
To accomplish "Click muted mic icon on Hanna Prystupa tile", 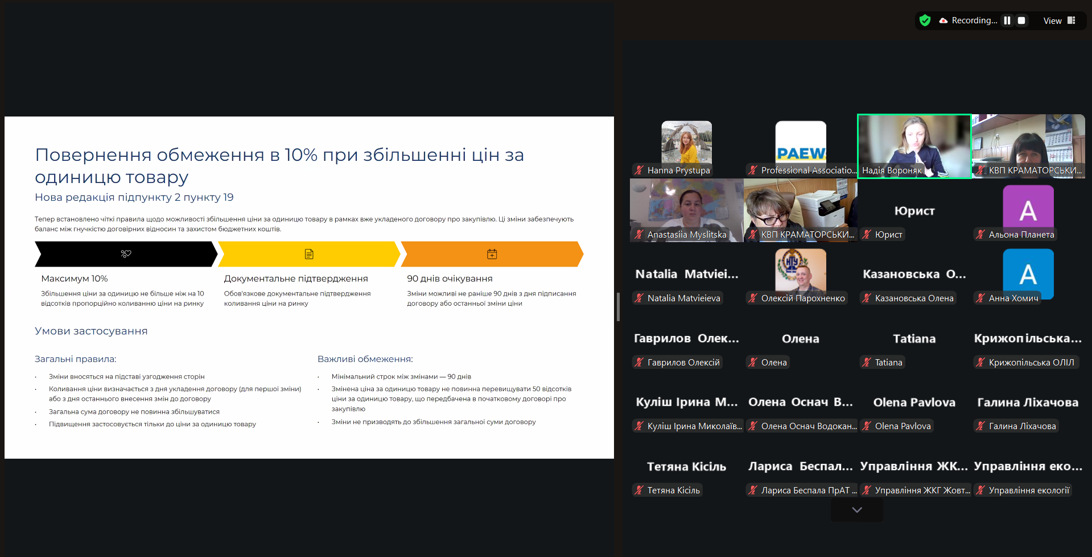I will [x=640, y=170].
